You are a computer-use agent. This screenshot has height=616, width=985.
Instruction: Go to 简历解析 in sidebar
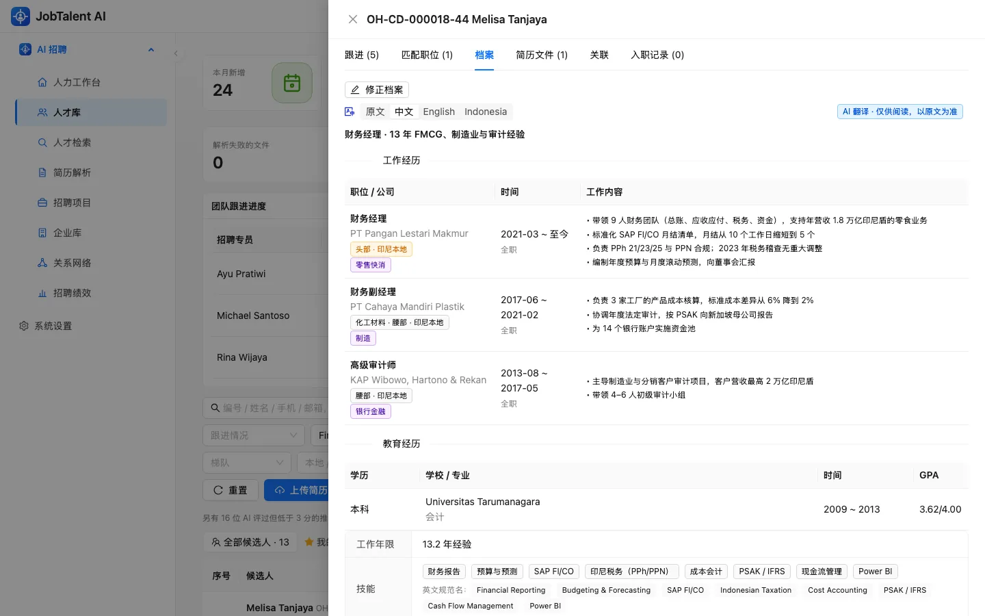(x=91, y=172)
